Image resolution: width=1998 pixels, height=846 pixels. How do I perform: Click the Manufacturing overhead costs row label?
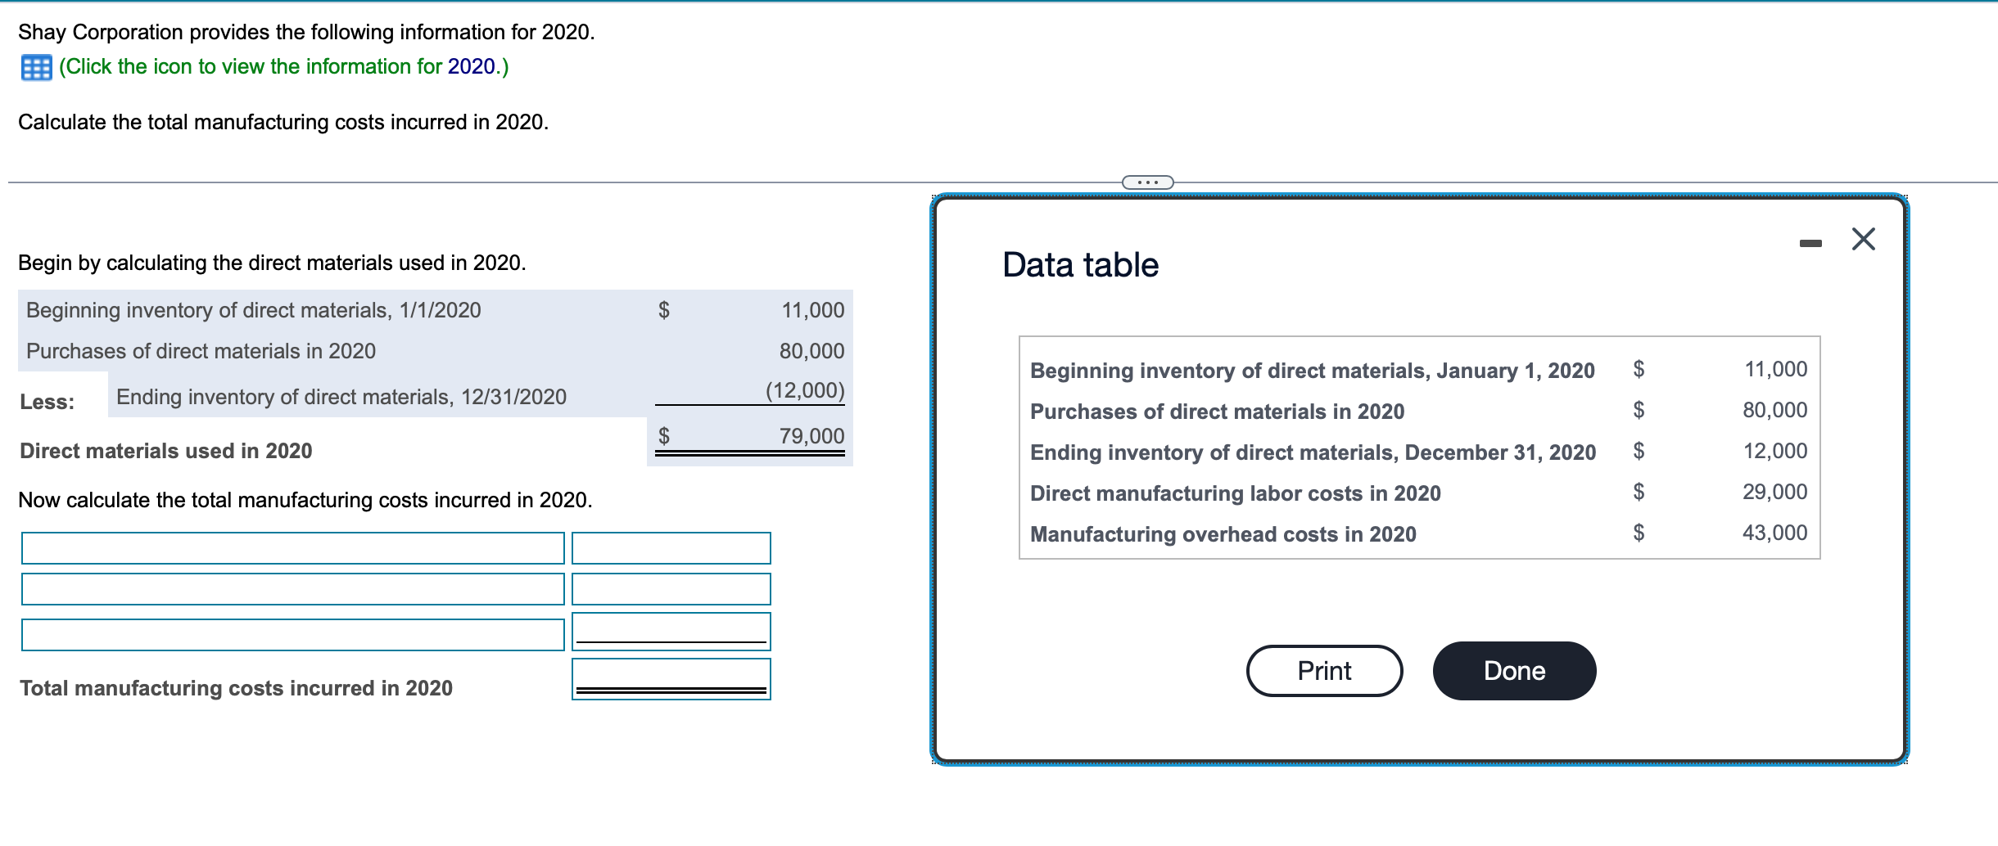pos(1223,534)
